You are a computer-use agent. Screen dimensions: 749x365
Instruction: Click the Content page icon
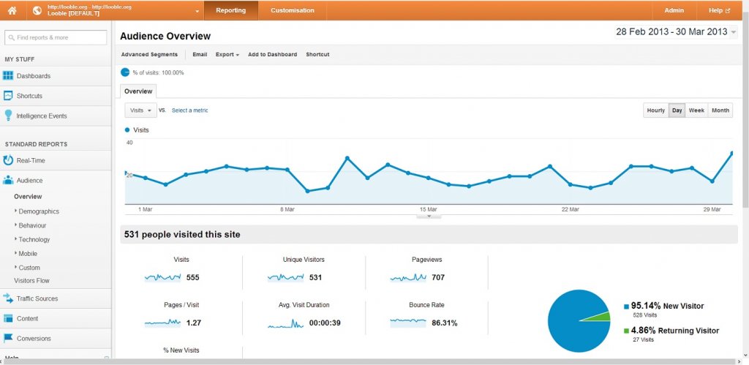pos(8,318)
